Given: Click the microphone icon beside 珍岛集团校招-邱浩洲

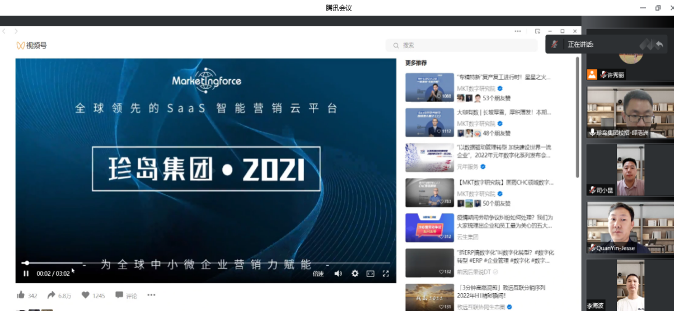Looking at the screenshot, I should (x=592, y=133).
